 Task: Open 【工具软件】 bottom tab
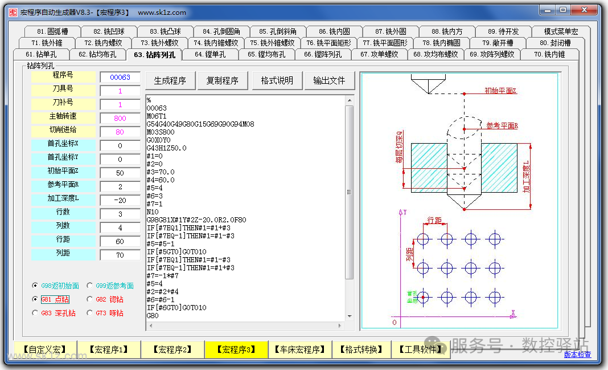click(x=420, y=349)
